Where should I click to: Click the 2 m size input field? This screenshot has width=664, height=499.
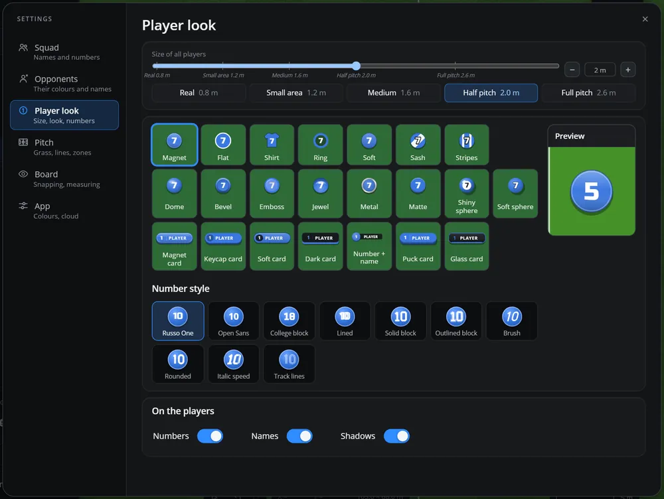pyautogui.click(x=600, y=70)
